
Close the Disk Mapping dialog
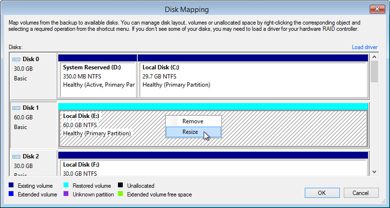coord(377,9)
